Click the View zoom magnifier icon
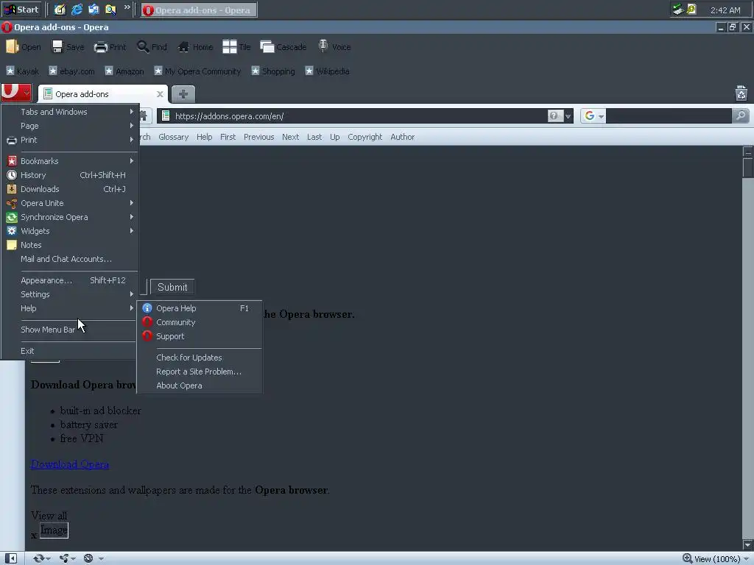This screenshot has width=754, height=565. pos(688,558)
